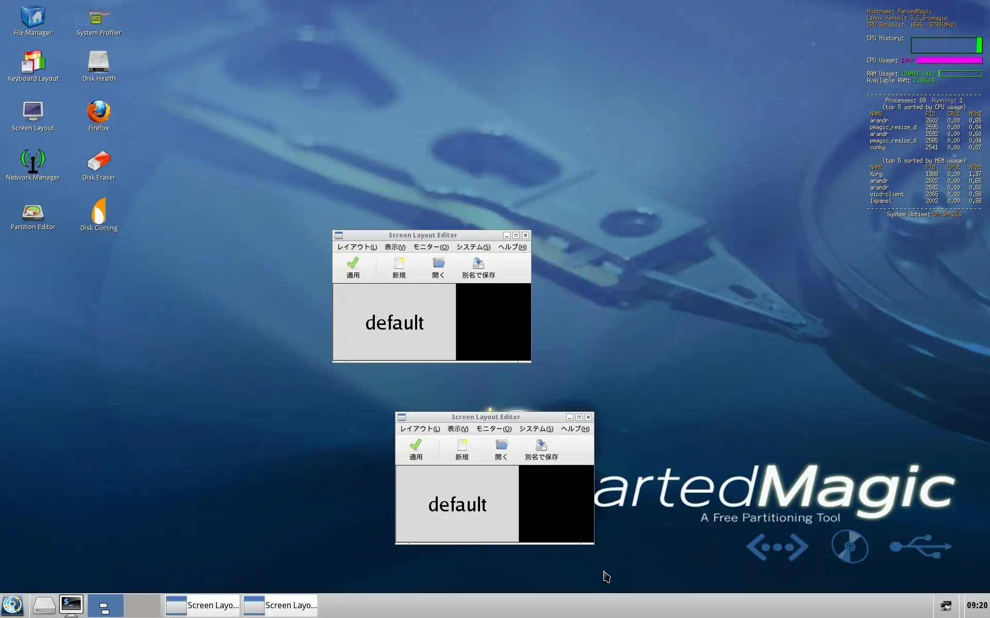Screen dimensions: 990x618
Task: Select the default monitor box in the upper window
Action: pyautogui.click(x=394, y=322)
